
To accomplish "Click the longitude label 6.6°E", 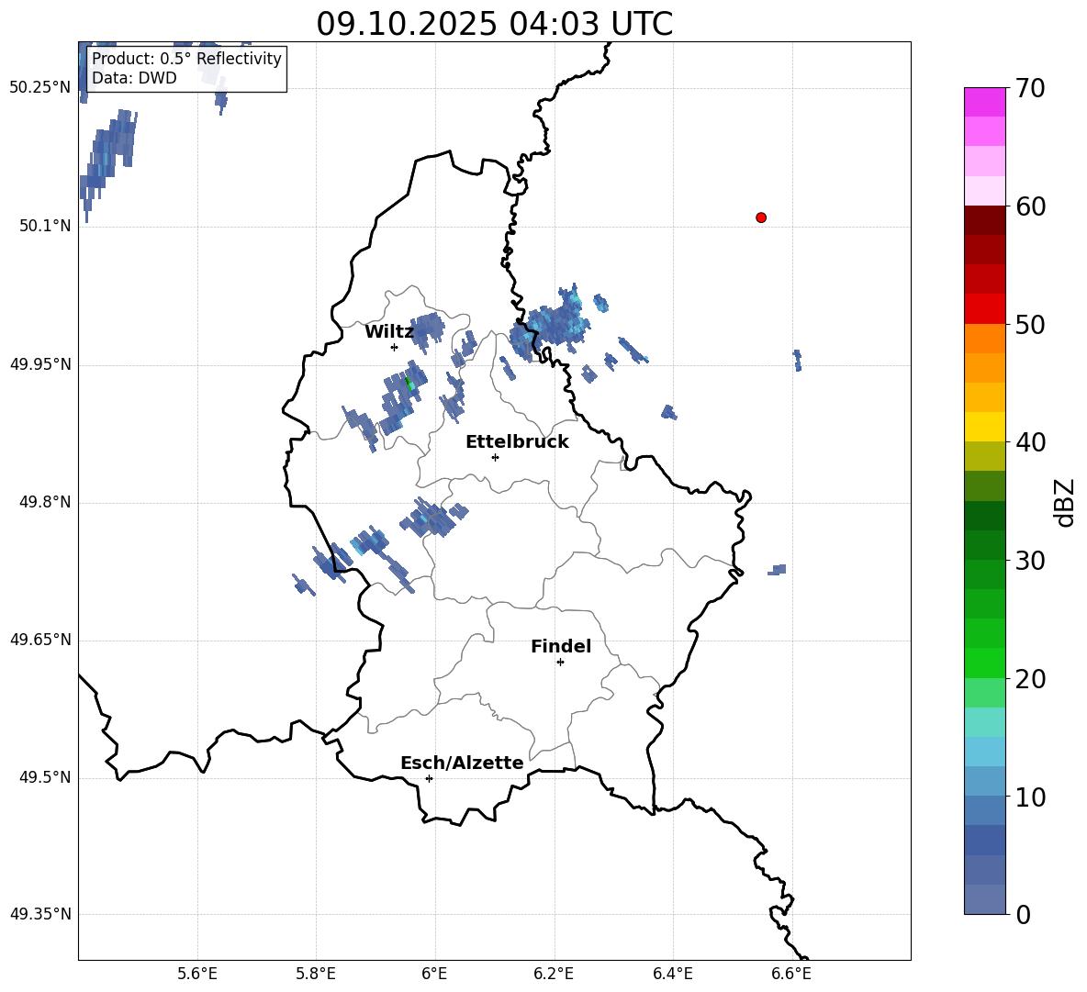I will [x=791, y=974].
